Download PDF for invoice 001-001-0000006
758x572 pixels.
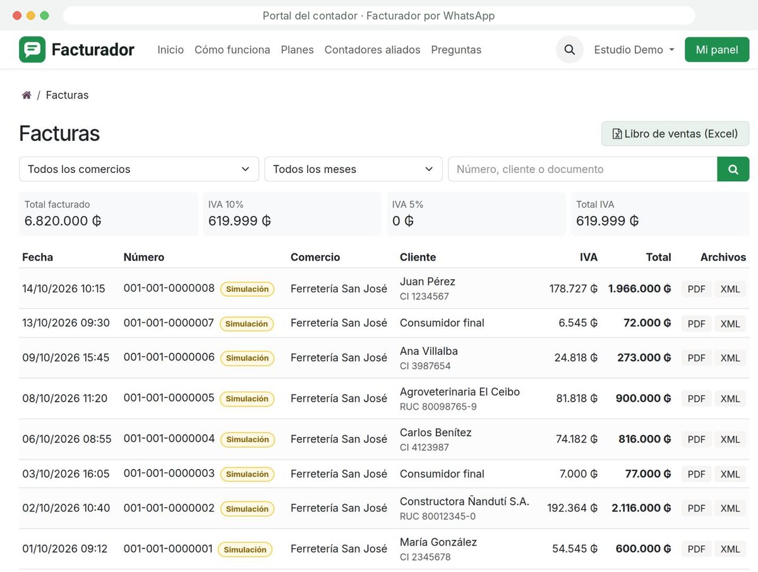(x=696, y=358)
